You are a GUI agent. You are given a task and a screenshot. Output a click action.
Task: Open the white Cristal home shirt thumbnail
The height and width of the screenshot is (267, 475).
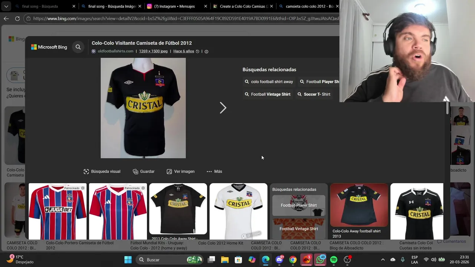tap(238, 211)
